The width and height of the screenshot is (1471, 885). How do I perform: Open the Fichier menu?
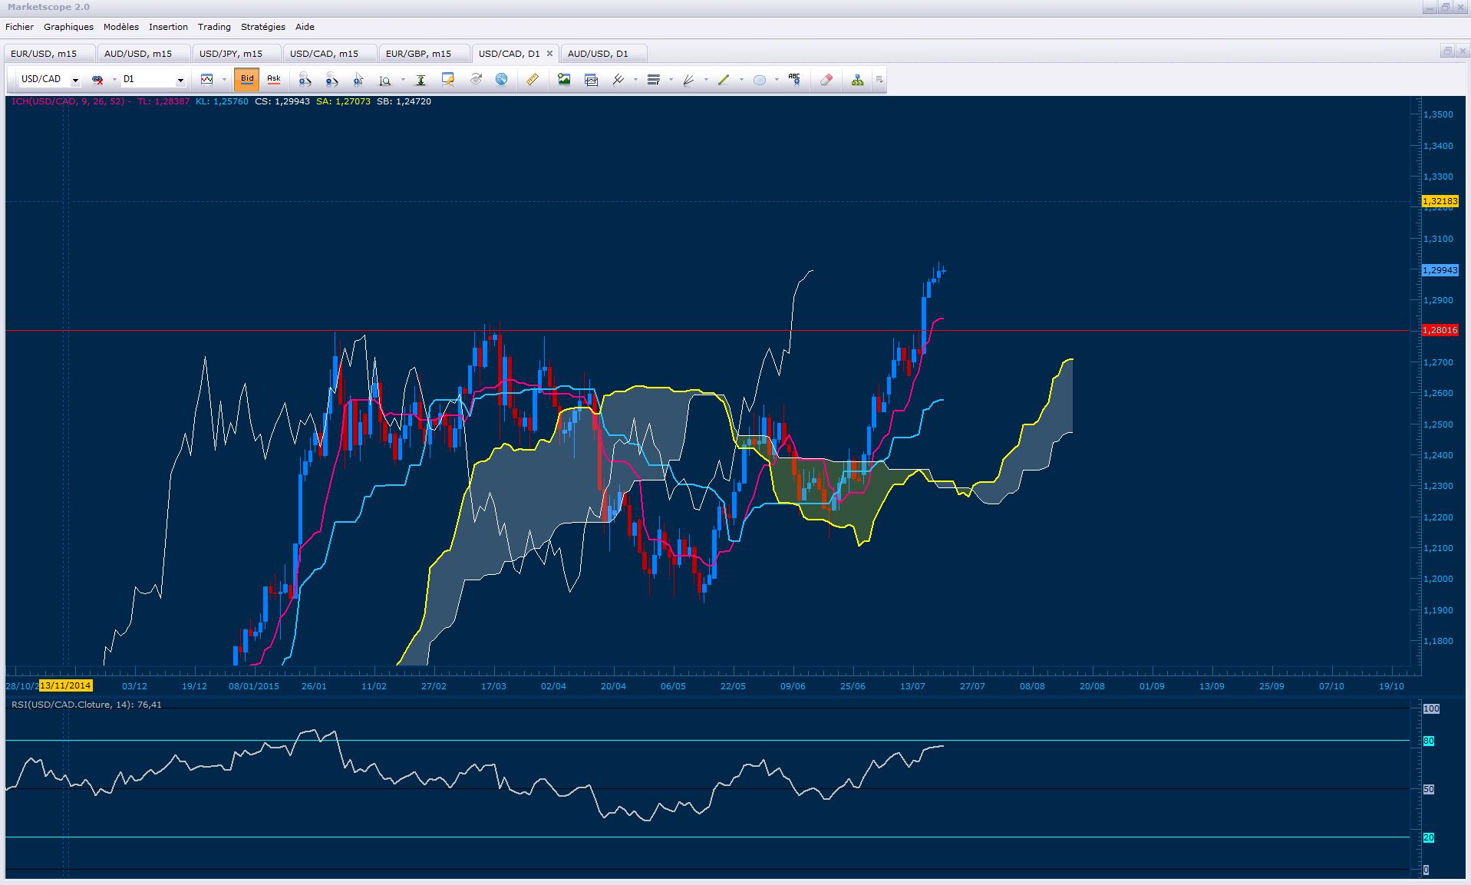click(19, 27)
